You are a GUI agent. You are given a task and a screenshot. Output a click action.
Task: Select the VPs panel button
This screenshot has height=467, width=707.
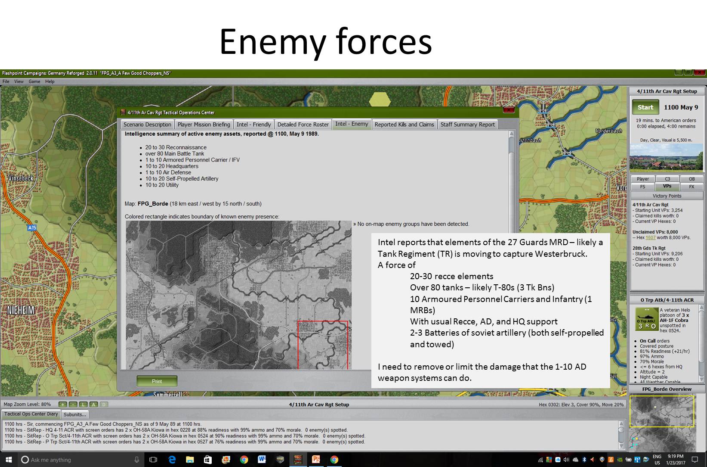click(x=667, y=187)
